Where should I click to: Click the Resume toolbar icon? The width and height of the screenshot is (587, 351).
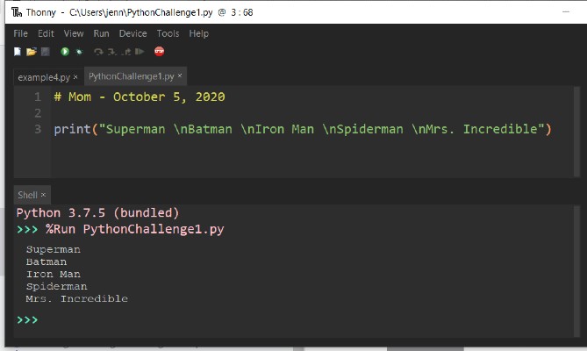coord(140,52)
